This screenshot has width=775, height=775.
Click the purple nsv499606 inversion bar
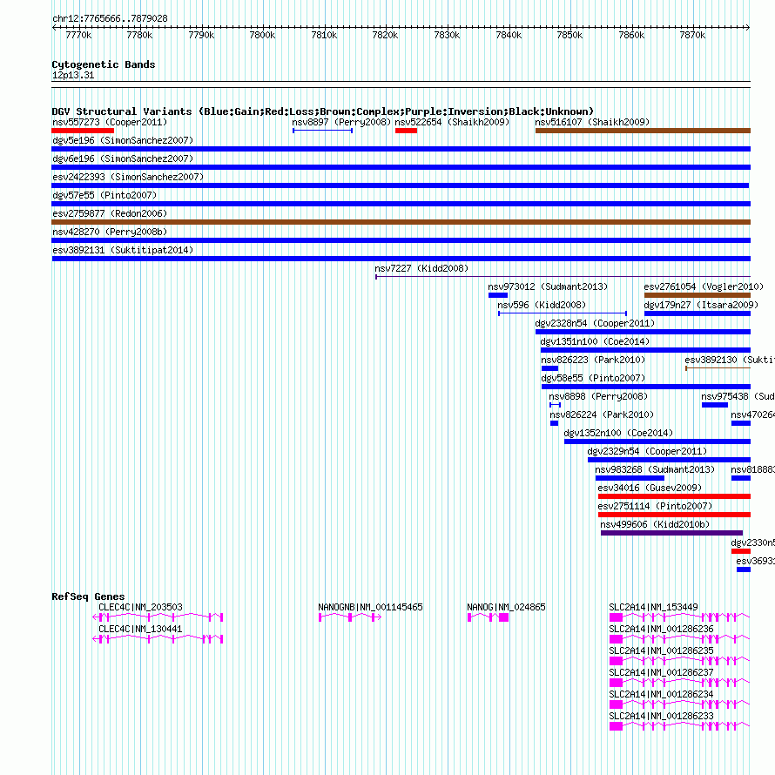click(671, 533)
